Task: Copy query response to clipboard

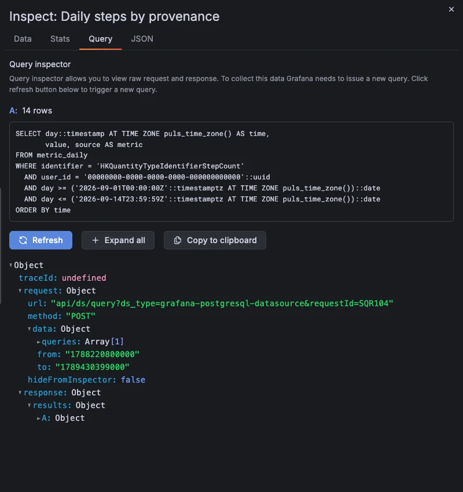Action: pyautogui.click(x=215, y=240)
